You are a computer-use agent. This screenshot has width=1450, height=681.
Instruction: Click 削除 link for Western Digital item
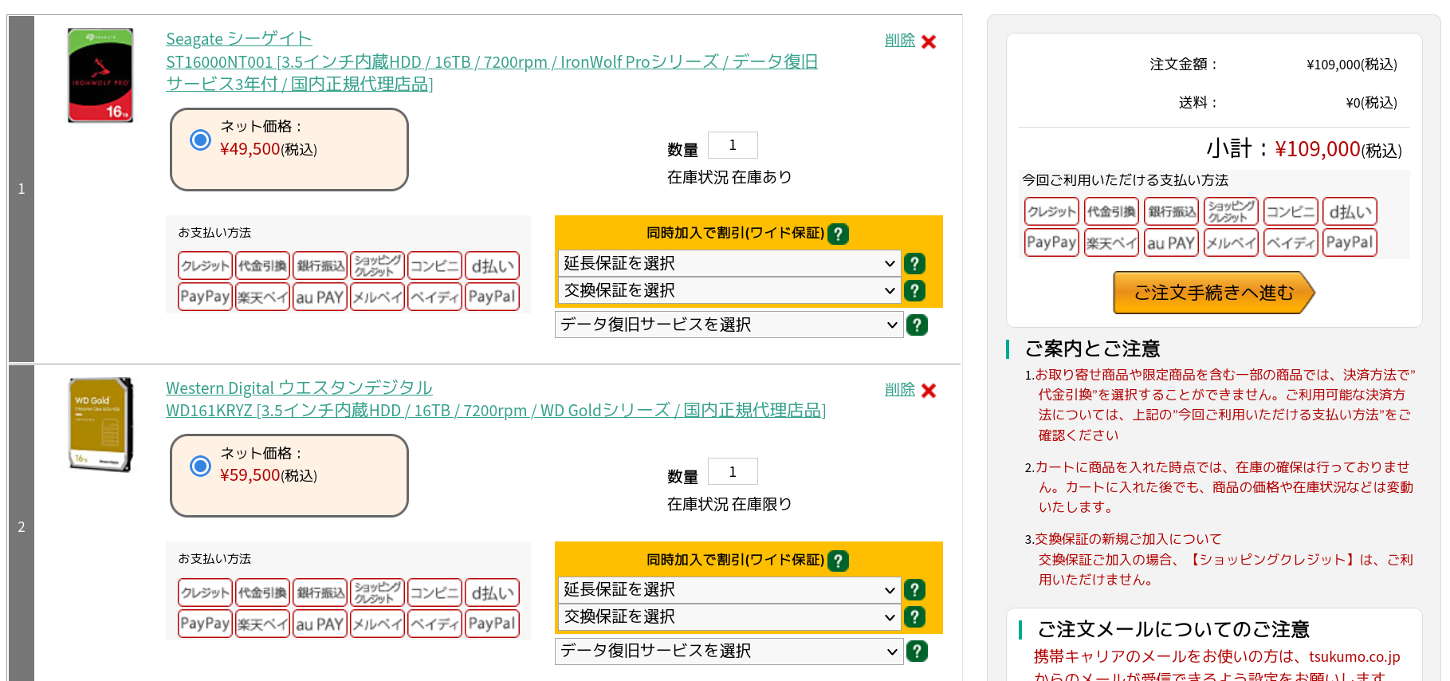click(x=900, y=390)
